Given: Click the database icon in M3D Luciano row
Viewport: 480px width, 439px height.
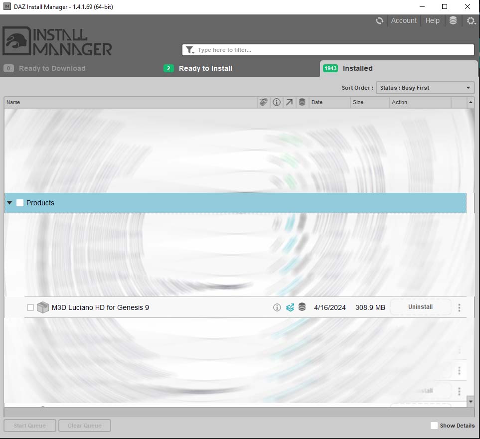Looking at the screenshot, I should 302,307.
